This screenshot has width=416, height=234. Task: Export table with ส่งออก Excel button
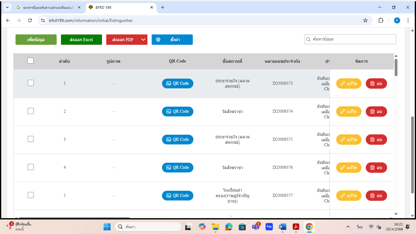[x=81, y=40]
